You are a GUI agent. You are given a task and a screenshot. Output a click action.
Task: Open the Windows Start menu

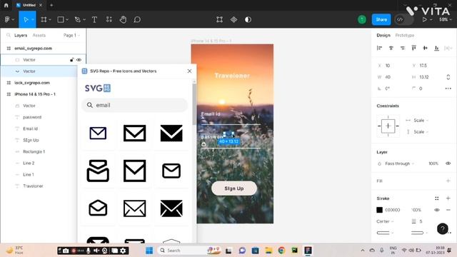click(149, 251)
